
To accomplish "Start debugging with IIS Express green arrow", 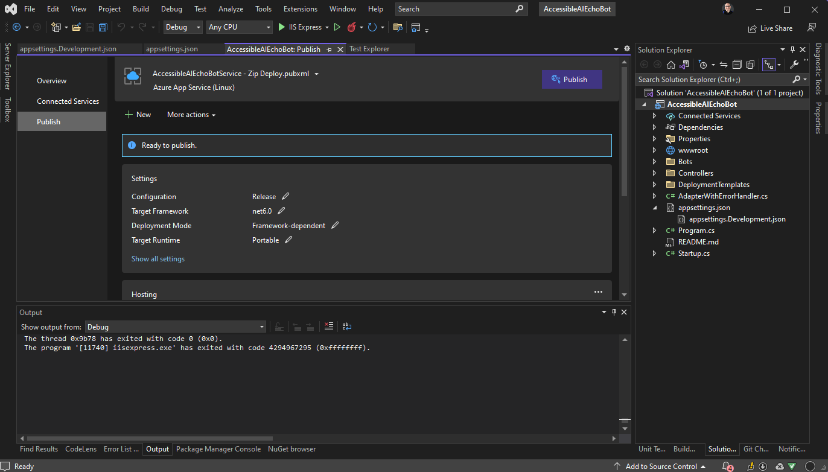I will point(282,27).
